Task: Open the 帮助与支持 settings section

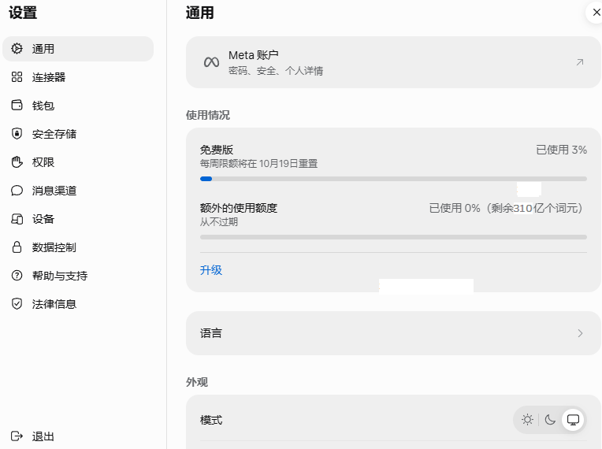Action: (x=78, y=276)
